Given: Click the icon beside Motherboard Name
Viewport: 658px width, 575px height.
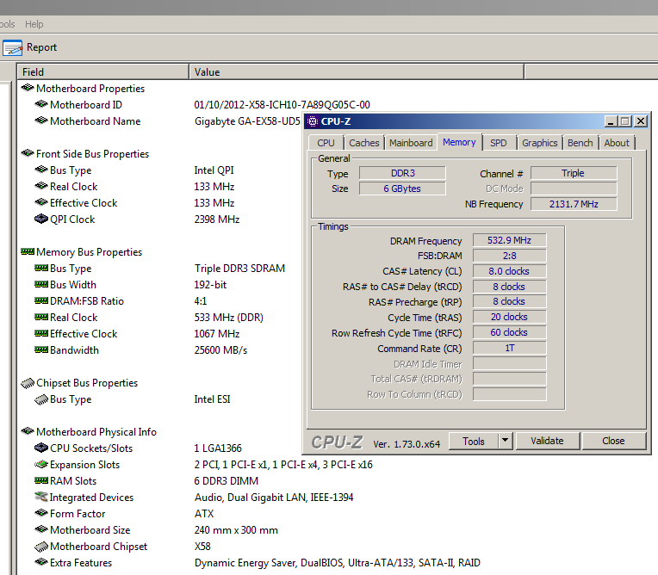Looking at the screenshot, I should point(41,121).
